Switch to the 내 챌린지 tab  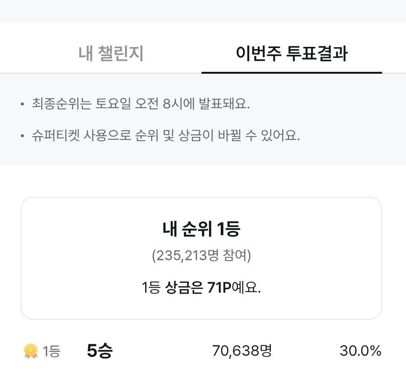111,54
